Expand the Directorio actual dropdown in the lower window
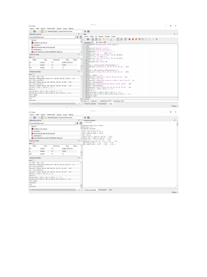Screen dimensions: 207x277 tap(82, 118)
